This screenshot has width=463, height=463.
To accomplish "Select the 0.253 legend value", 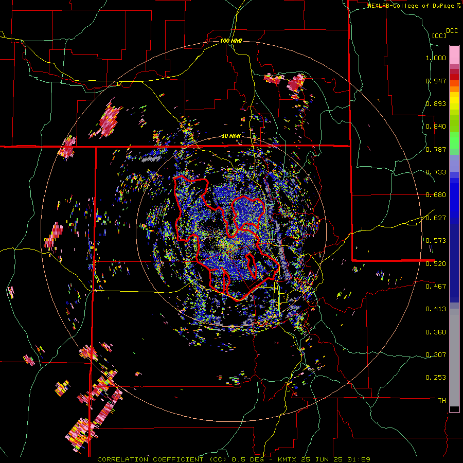I will tap(436, 378).
